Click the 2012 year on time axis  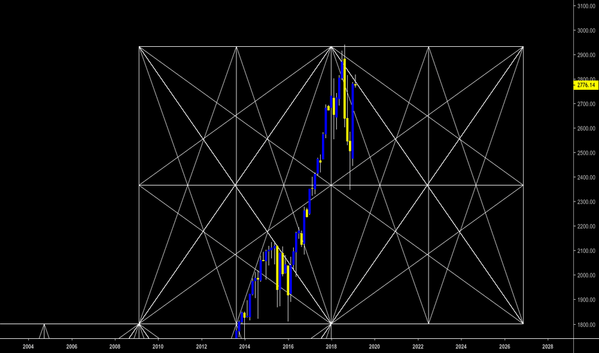[x=201, y=347]
